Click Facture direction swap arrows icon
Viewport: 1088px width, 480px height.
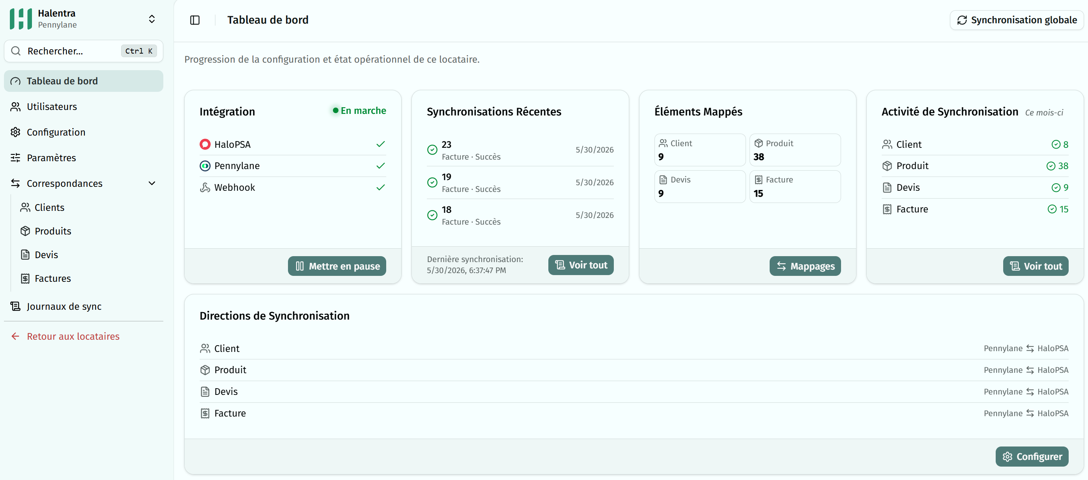pos(1030,413)
